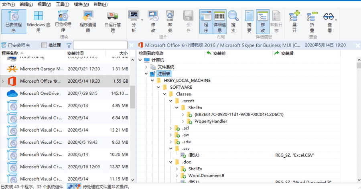Open the Windows 应用 module
The image size is (361, 189).
click(39, 22)
